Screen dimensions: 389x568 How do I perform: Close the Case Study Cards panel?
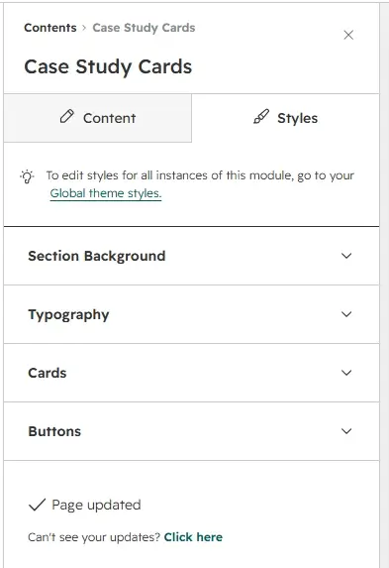[348, 35]
